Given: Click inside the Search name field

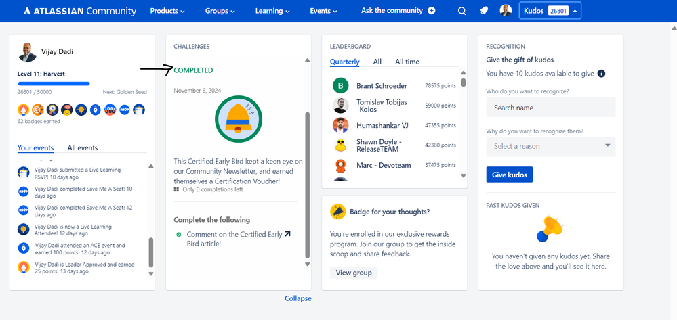Looking at the screenshot, I should click(551, 107).
